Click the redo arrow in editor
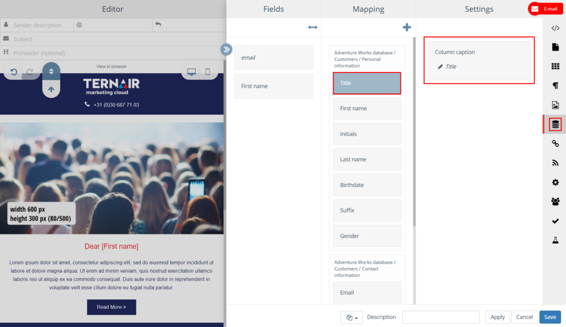Viewport: 566px width, 327px height. [x=30, y=72]
